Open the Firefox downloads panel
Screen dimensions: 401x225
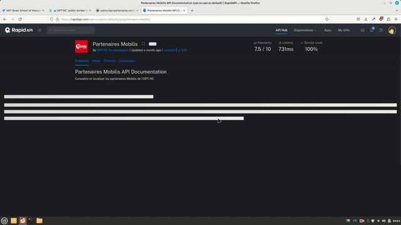[366, 19]
